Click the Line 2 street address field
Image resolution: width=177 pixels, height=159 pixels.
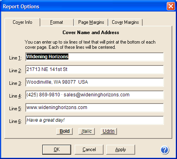click(x=94, y=69)
